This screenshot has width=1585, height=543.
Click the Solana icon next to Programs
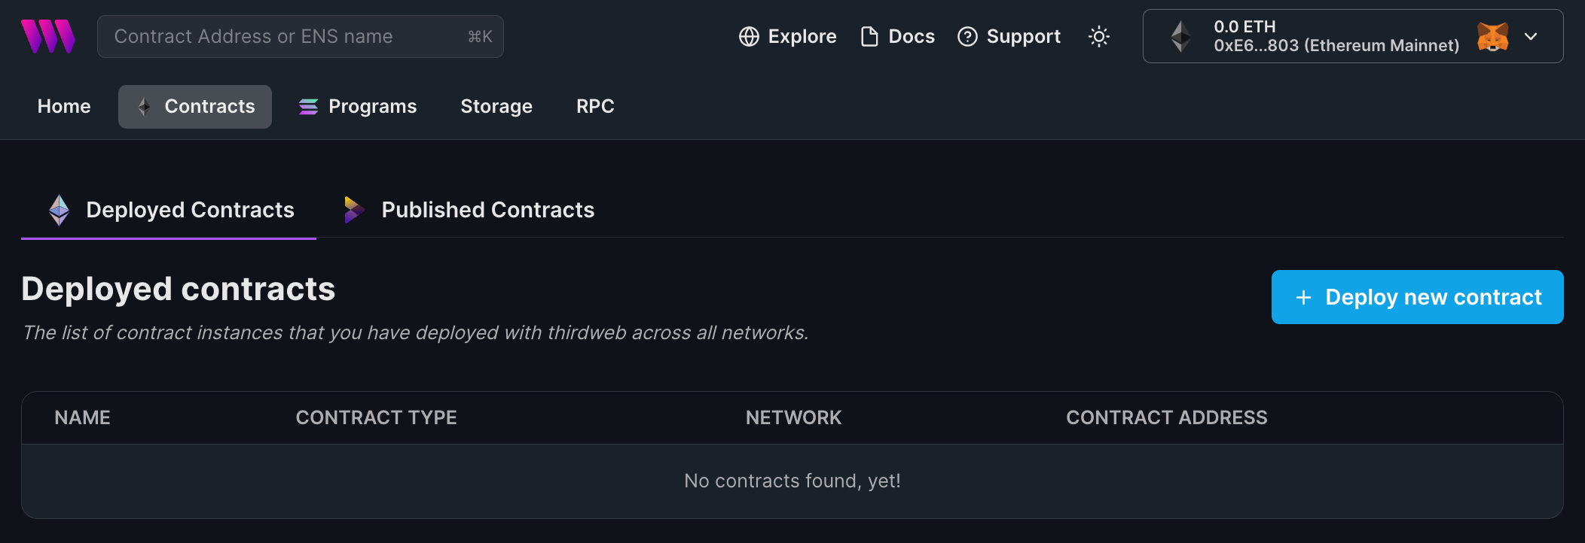pos(308,106)
